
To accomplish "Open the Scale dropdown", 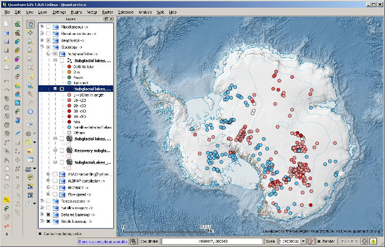I will pos(303,242).
